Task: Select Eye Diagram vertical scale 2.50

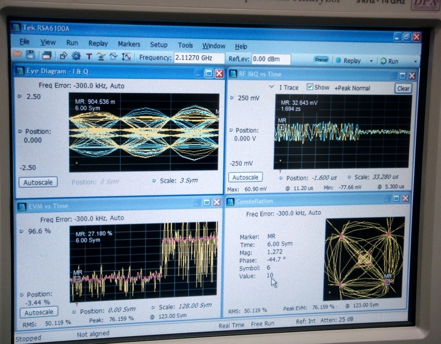Action: pyautogui.click(x=34, y=97)
